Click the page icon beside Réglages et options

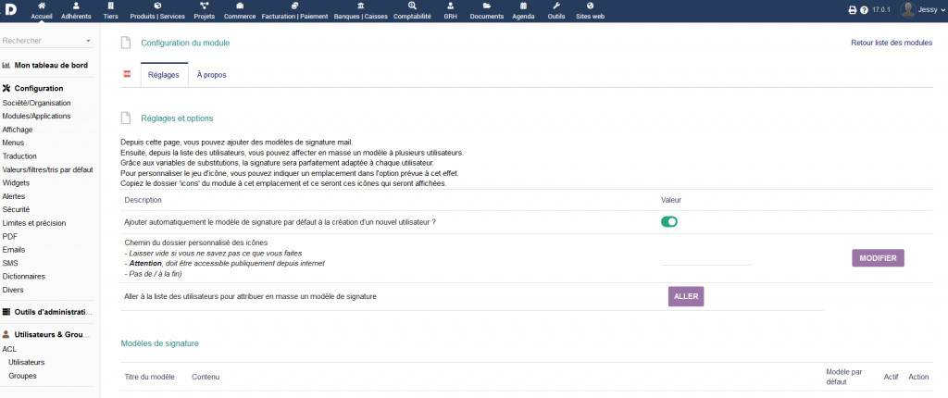click(126, 118)
